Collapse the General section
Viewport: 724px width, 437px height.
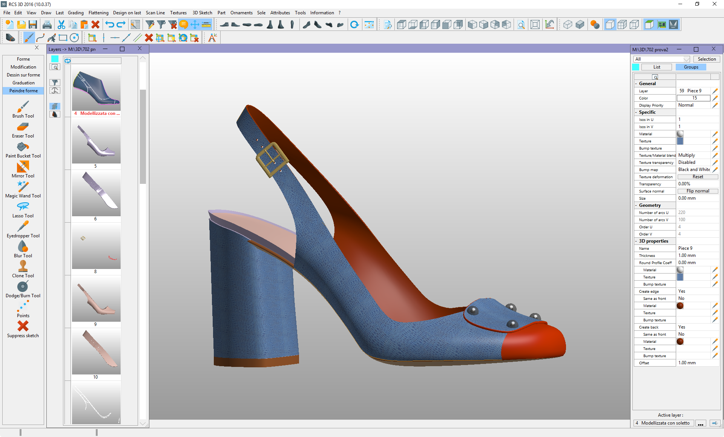(x=636, y=84)
